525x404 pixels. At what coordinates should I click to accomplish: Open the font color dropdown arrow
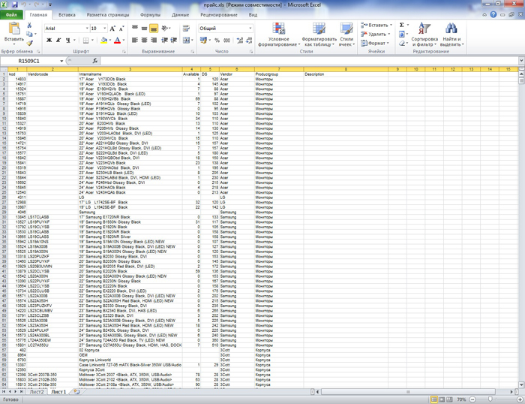pyautogui.click(x=124, y=41)
